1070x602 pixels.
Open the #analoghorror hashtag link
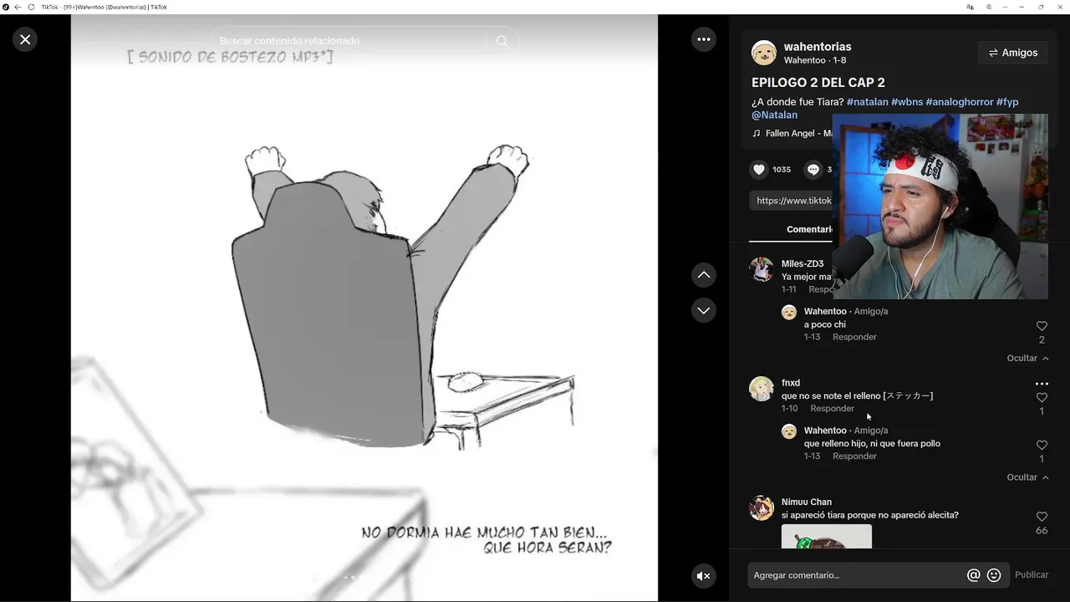960,102
